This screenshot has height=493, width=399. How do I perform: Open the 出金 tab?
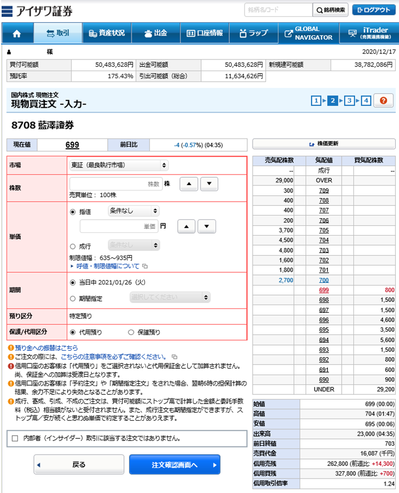(156, 33)
